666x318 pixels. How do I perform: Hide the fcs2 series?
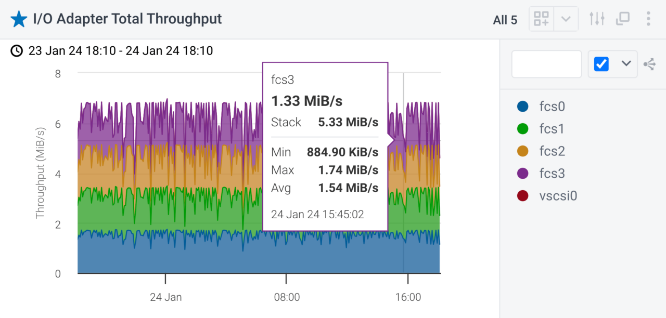(x=552, y=151)
